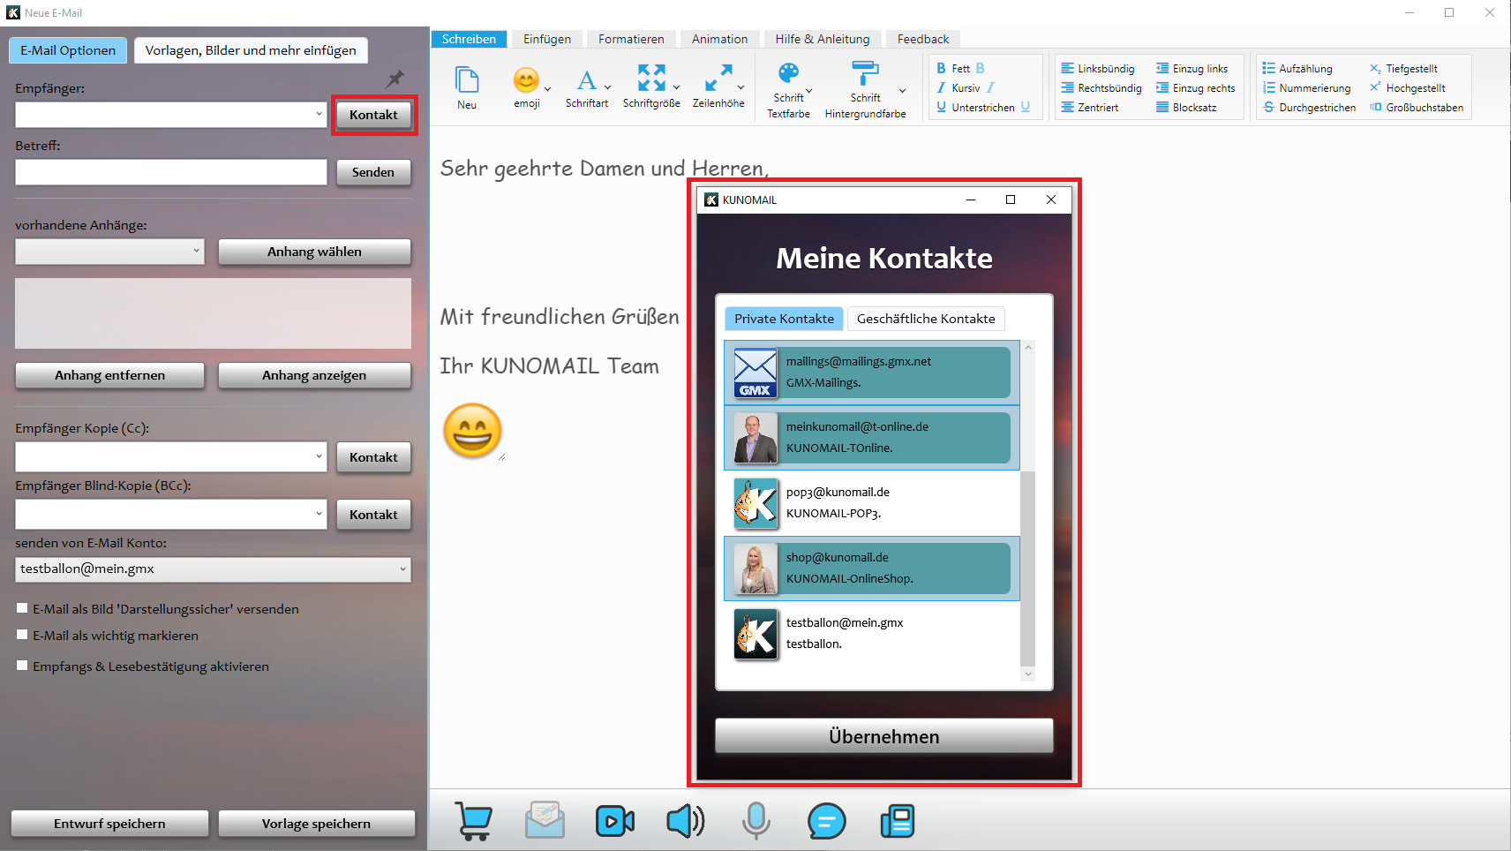Apply Hochgestellt superscript
This screenshot has height=851, width=1511.
(x=1408, y=87)
